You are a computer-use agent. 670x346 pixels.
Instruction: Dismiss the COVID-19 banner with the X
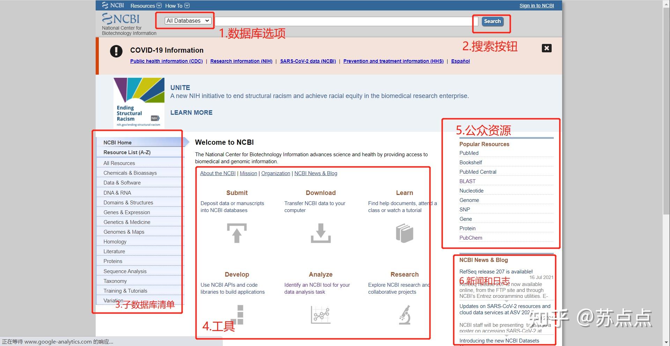click(x=546, y=48)
